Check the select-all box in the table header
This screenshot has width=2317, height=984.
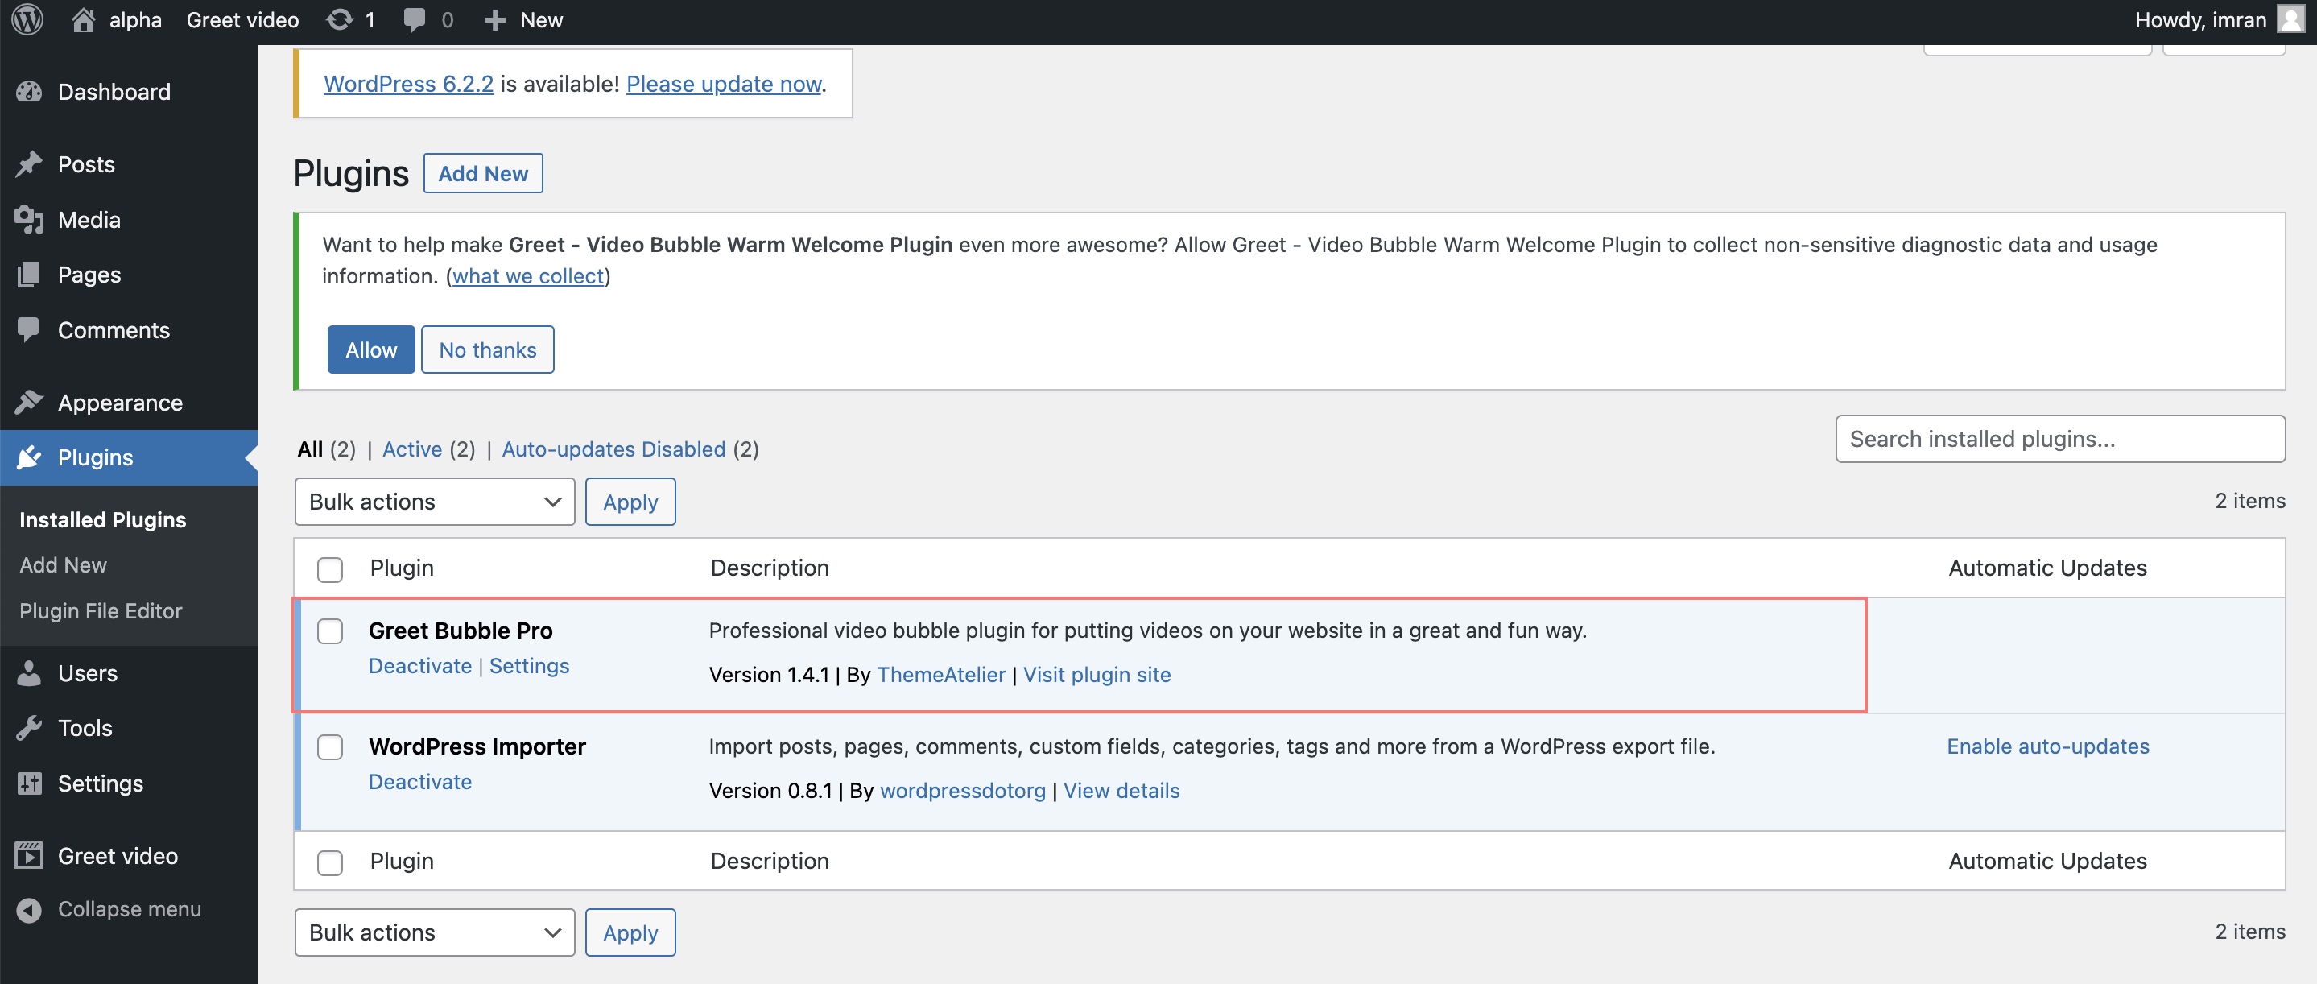[330, 569]
